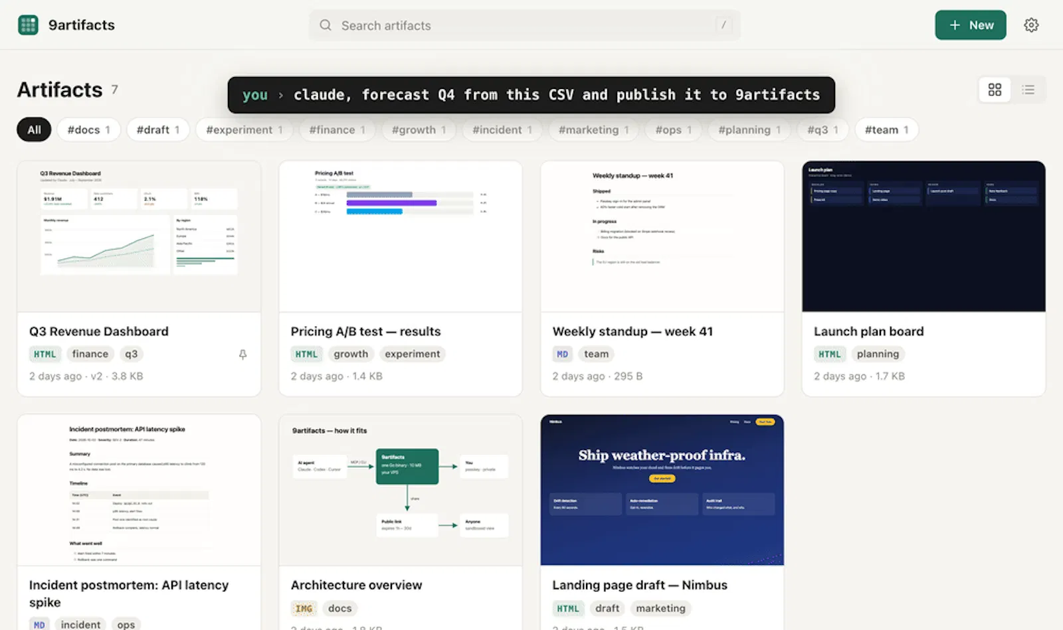Click the experiment tag on Pricing card
Viewport: 1063px width, 630px height.
pyautogui.click(x=412, y=354)
